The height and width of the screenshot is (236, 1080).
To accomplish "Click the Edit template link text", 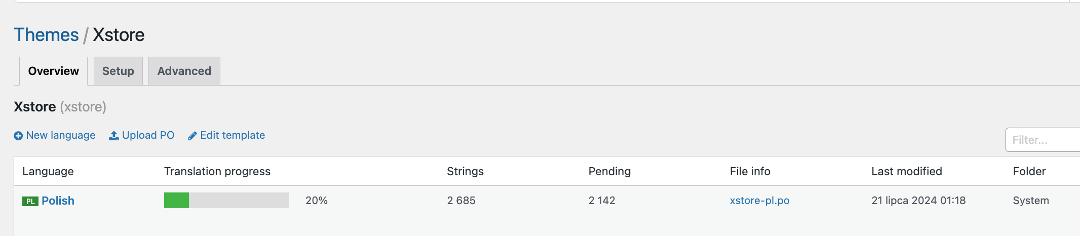I will [x=233, y=135].
